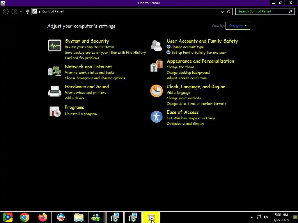Open the second installer icon in taskbar

pos(133,217)
